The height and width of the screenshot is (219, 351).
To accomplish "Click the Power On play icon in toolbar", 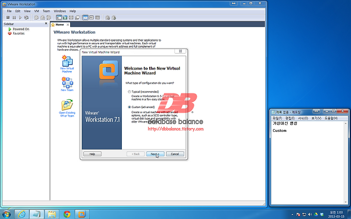I will coord(20,18).
